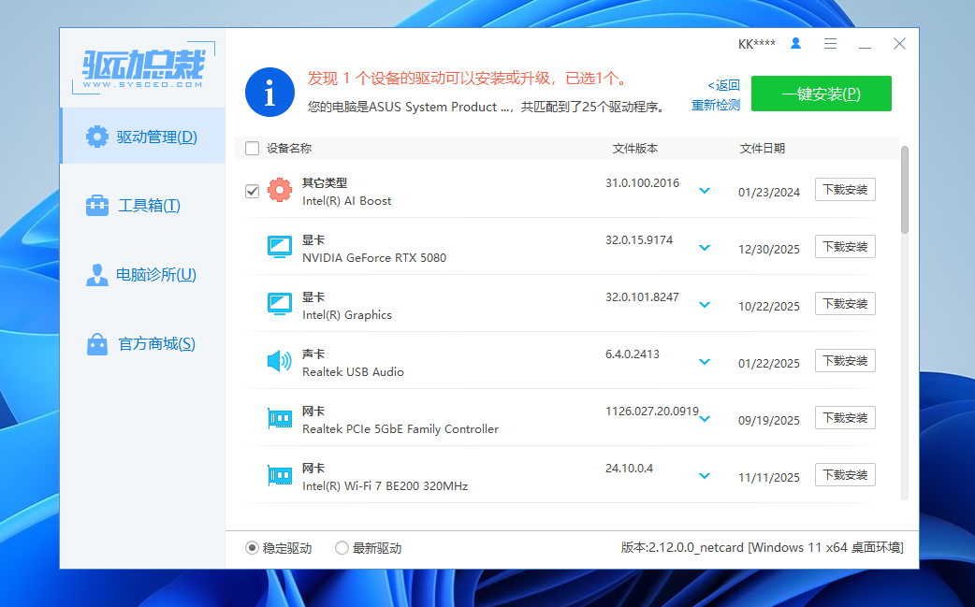
Task: Click the speaker icon for Realtek USB Audio
Action: 280,361
